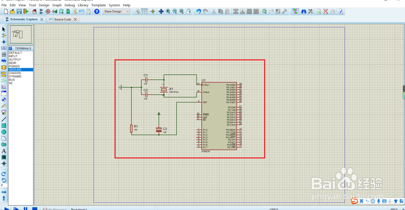Click the binoculars Search and Tag icon
The width and height of the screenshot is (405, 210).
[304, 11]
